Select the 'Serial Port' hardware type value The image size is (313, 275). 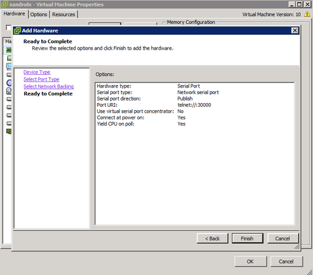pyautogui.click(x=189, y=86)
